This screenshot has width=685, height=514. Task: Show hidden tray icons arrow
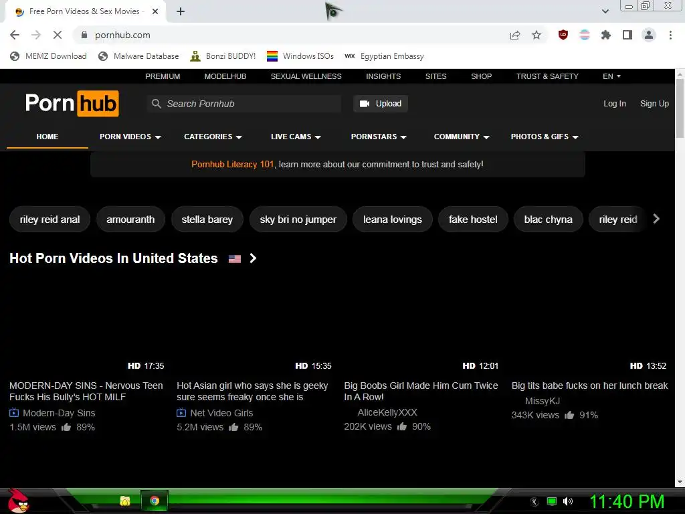click(534, 502)
